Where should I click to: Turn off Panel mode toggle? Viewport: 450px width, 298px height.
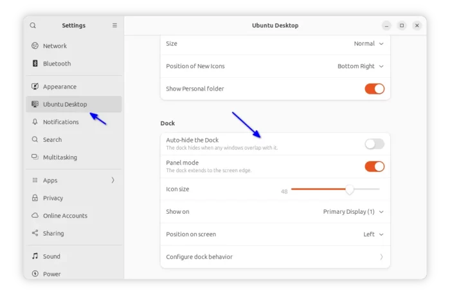tap(374, 166)
